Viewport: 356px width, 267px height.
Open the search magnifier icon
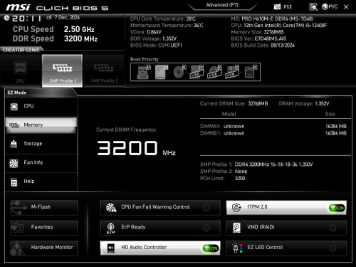pos(313,7)
